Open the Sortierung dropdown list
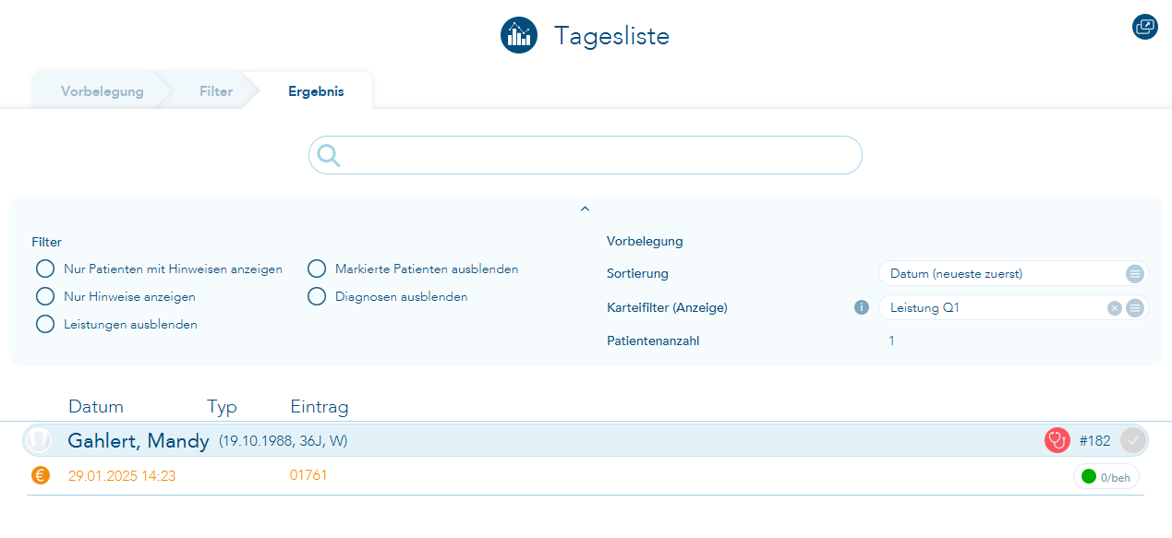The height and width of the screenshot is (538, 1172). [1135, 274]
